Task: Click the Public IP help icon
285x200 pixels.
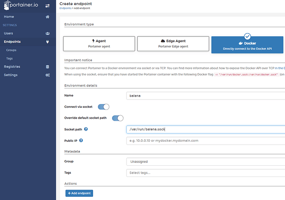Action: (81, 140)
